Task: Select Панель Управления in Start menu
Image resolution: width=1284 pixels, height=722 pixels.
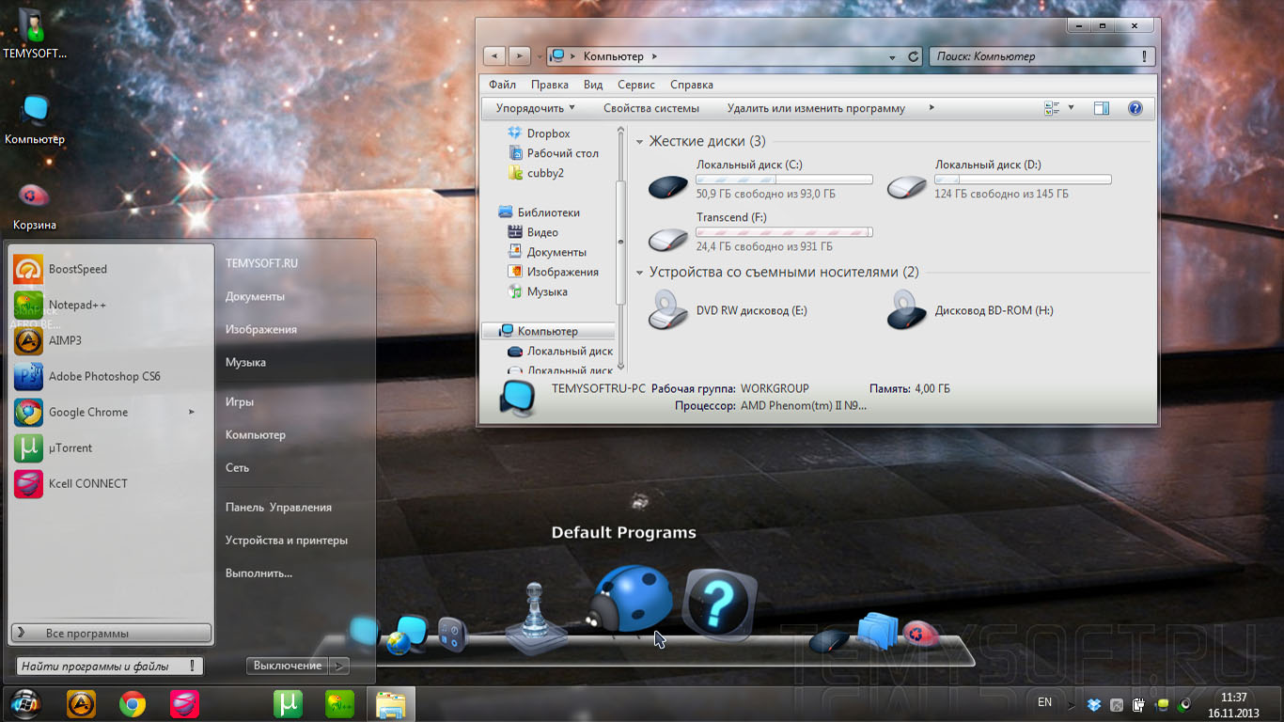Action: (x=278, y=508)
